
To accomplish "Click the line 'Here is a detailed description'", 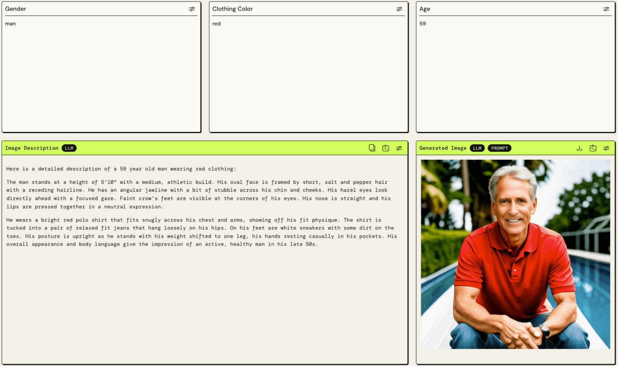I will [121, 169].
